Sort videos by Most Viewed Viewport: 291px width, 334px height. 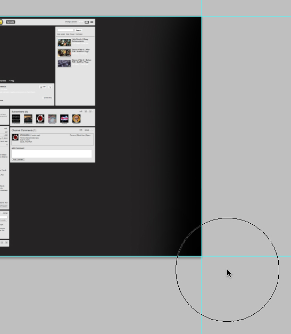[x=70, y=34]
